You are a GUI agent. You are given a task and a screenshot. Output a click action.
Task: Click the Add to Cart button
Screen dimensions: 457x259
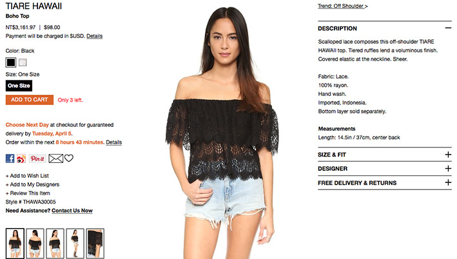tap(30, 100)
